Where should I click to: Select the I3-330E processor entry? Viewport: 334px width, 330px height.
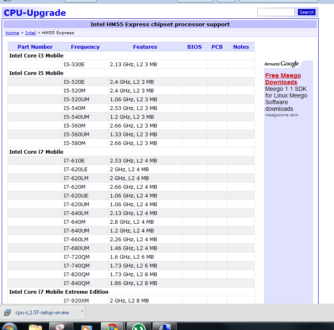(74, 64)
